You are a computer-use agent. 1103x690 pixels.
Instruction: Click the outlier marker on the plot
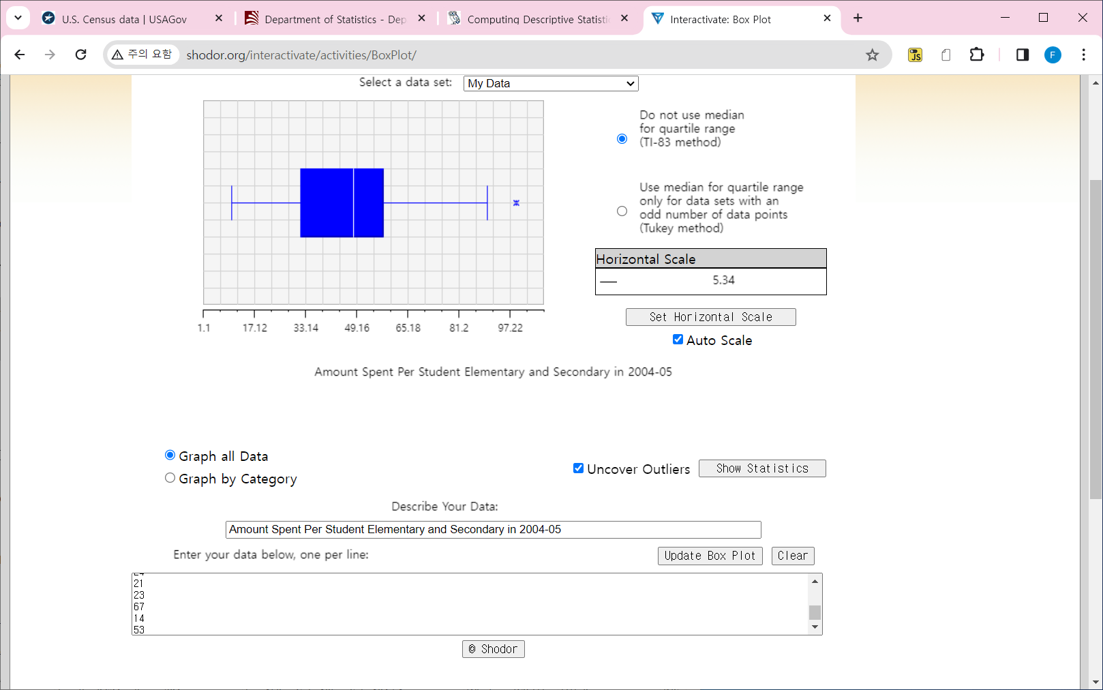516,202
